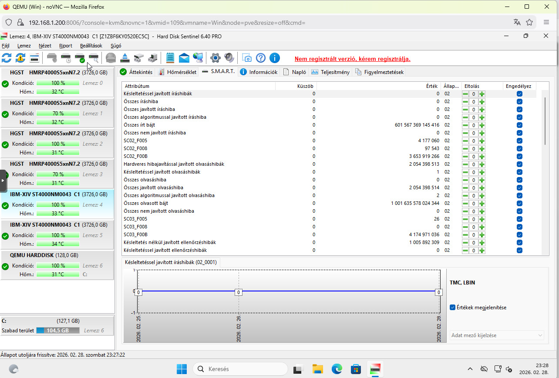559x378 pixels.
Task: Click the blue refresh arrows toolbar icon
Action: pos(7,58)
